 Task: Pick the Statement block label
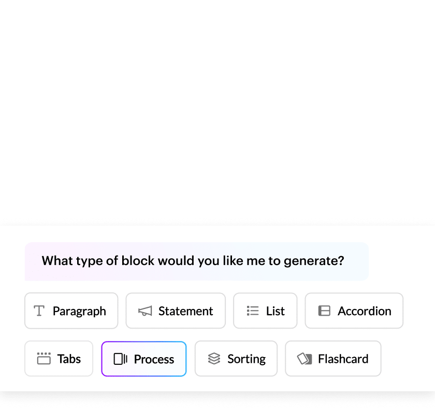pyautogui.click(x=185, y=311)
